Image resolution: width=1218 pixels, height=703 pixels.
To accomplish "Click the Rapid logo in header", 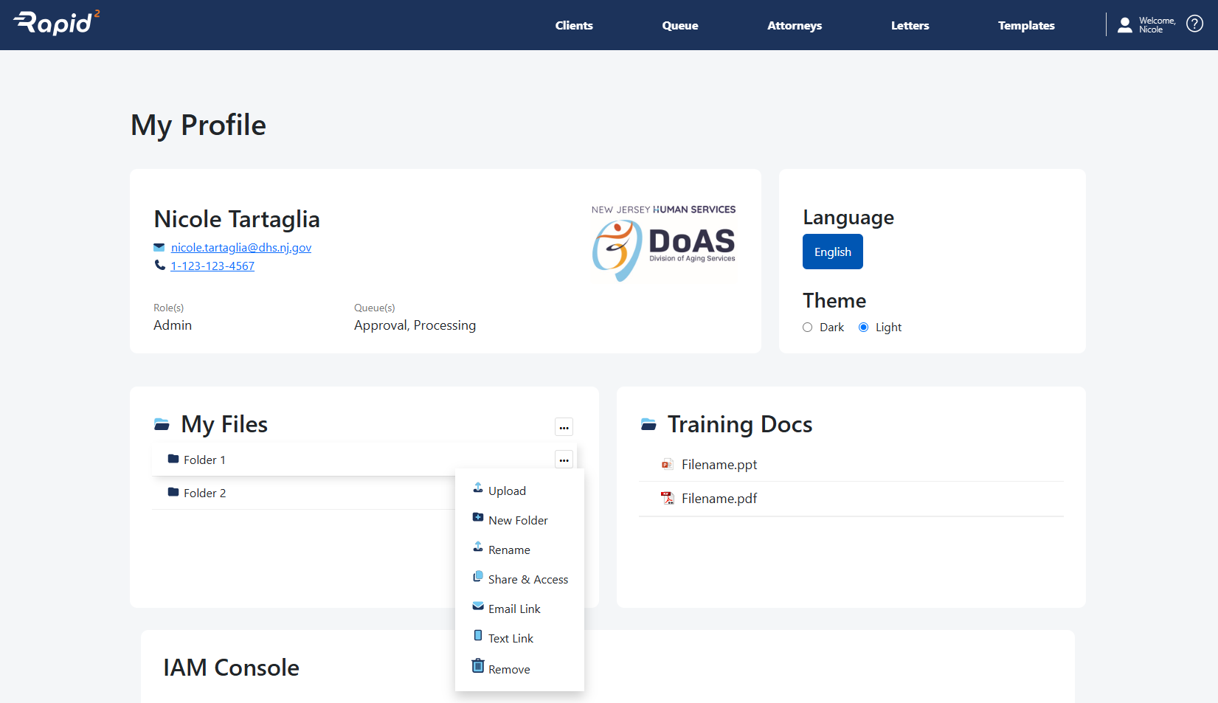I will pyautogui.click(x=57, y=23).
